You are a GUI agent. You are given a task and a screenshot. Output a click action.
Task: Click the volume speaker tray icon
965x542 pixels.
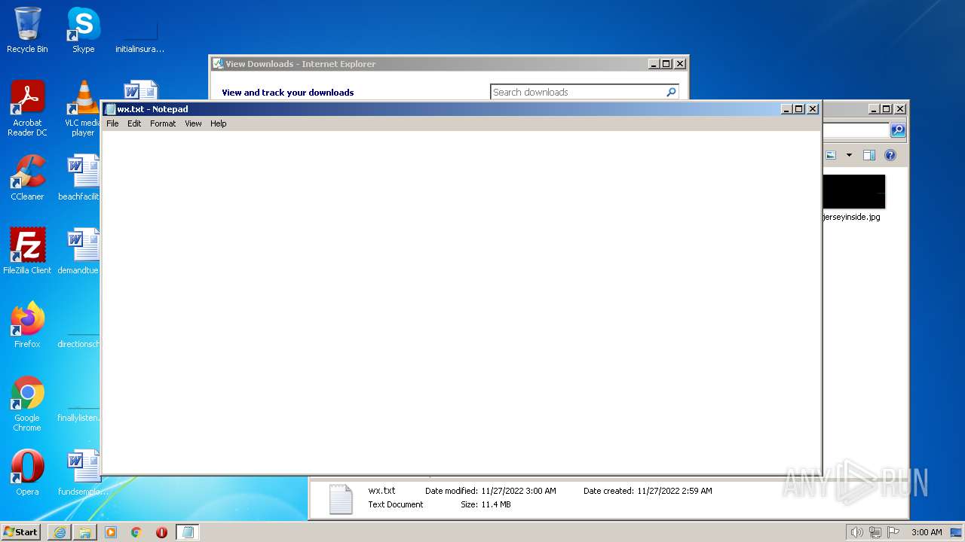856,532
